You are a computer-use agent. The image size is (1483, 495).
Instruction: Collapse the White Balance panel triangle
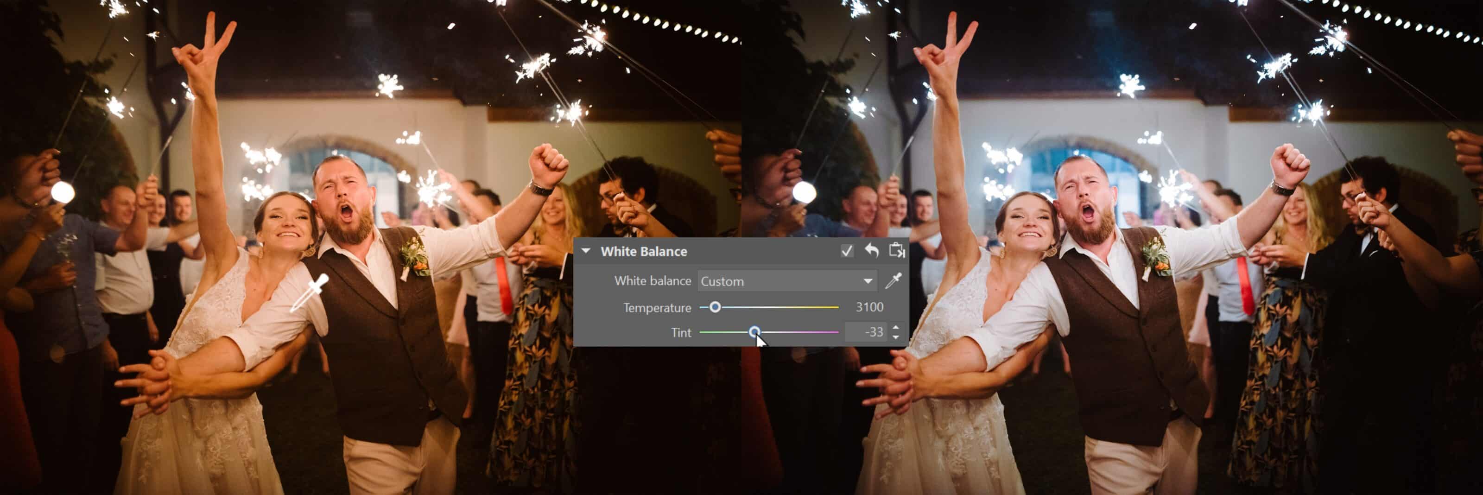tap(586, 251)
